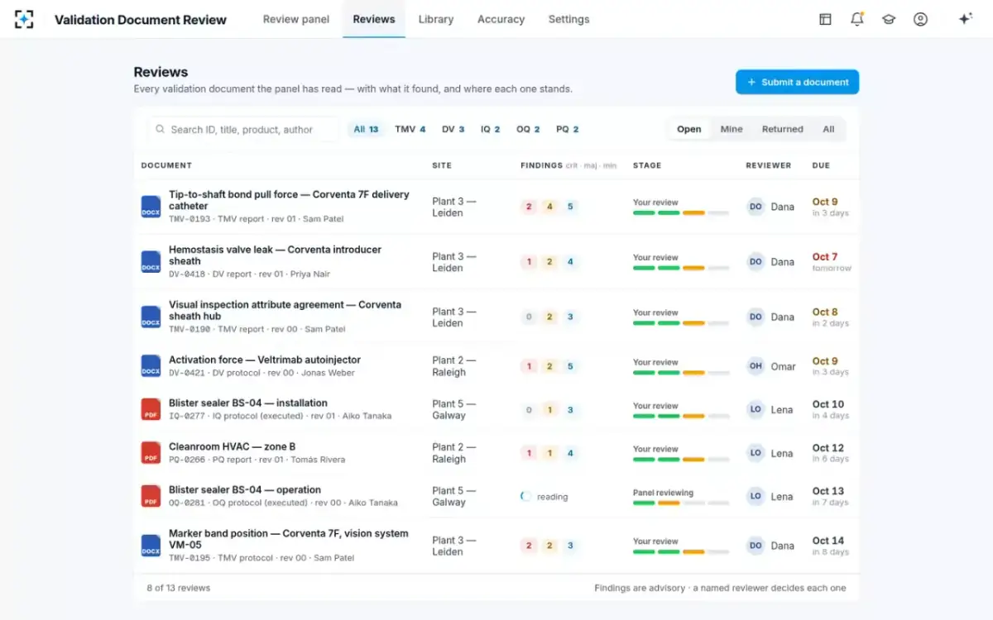993x620 pixels.
Task: Click PDF icon for OQ-0281
Action: click(151, 496)
